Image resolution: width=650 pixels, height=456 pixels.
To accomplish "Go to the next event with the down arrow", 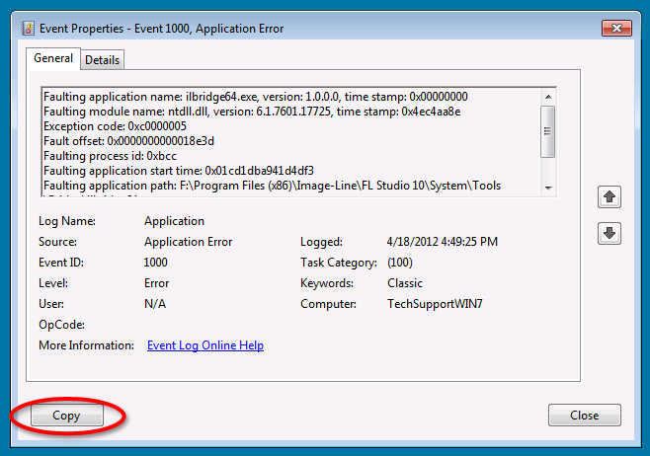I will pyautogui.click(x=609, y=233).
